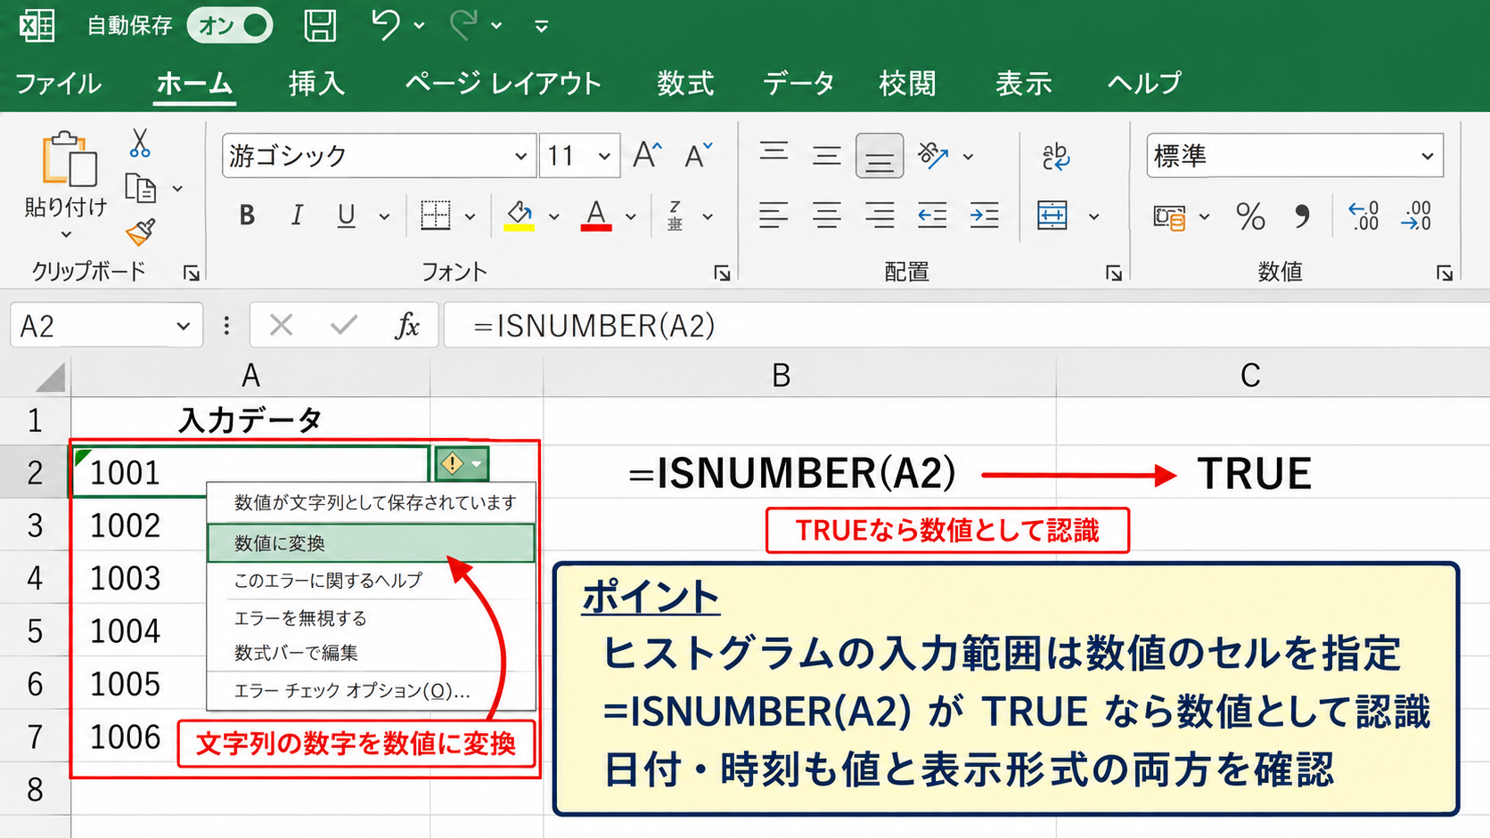1490x838 pixels.
Task: Click the Paste clipboard icon
Action: pyautogui.click(x=68, y=160)
